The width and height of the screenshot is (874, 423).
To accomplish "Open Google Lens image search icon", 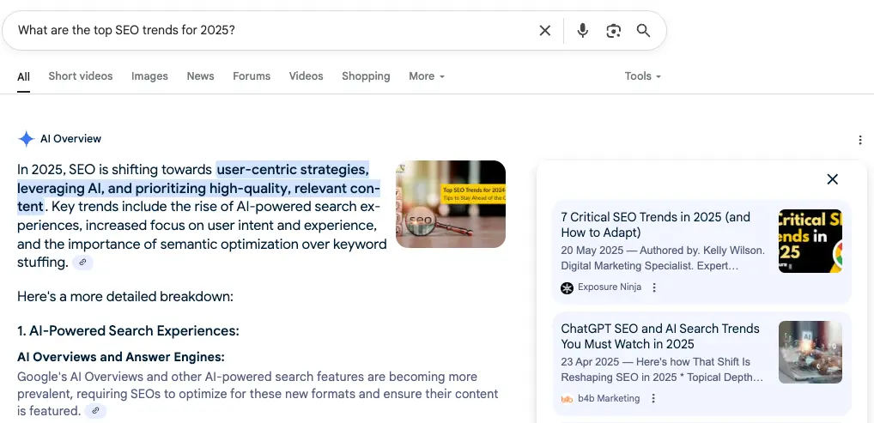I will (x=613, y=31).
